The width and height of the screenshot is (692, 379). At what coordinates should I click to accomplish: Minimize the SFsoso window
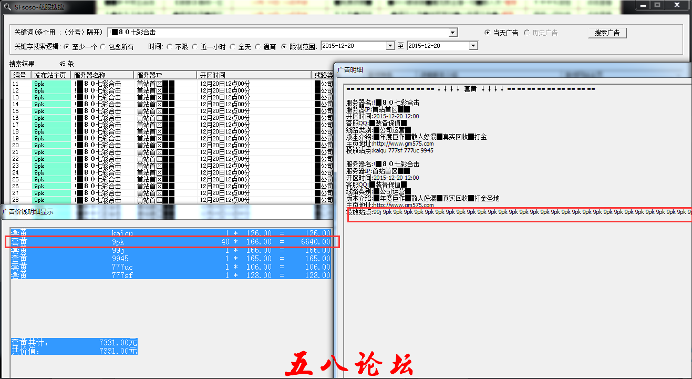click(x=643, y=5)
